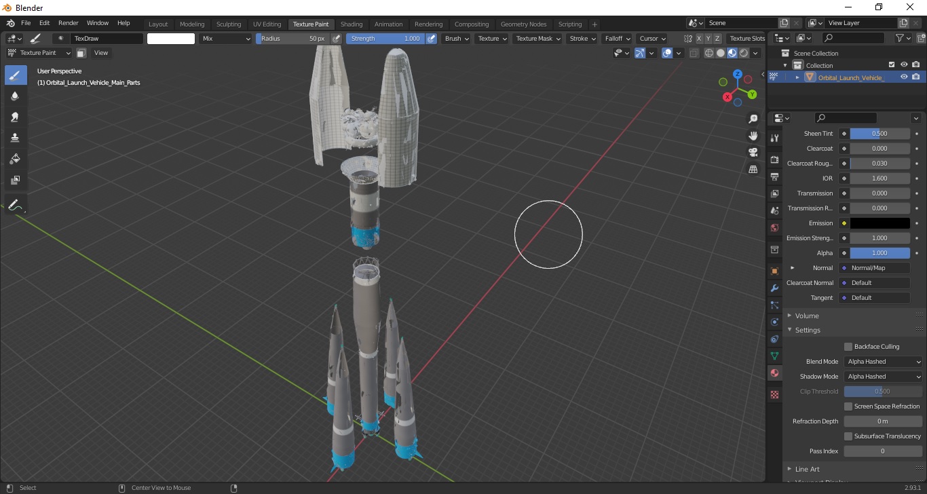The image size is (927, 494).
Task: Open Render properties tab icon
Action: [x=774, y=160]
